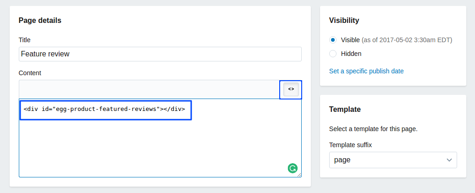Toggle the HTML view button in the editor

tap(291, 89)
